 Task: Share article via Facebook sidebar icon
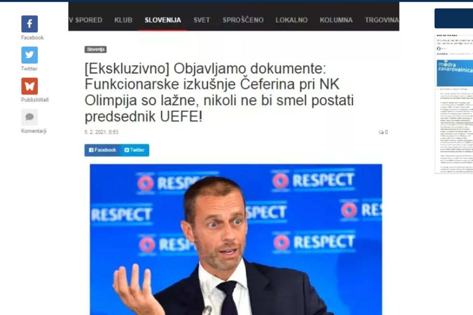point(29,24)
